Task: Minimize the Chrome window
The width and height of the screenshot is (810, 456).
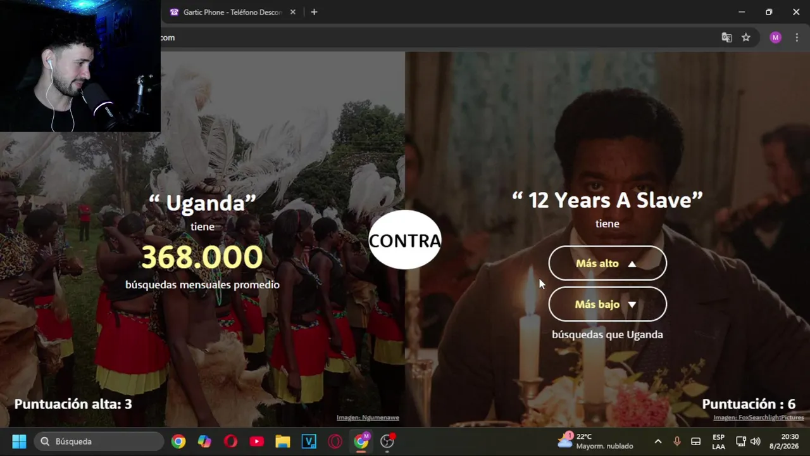Action: (742, 12)
